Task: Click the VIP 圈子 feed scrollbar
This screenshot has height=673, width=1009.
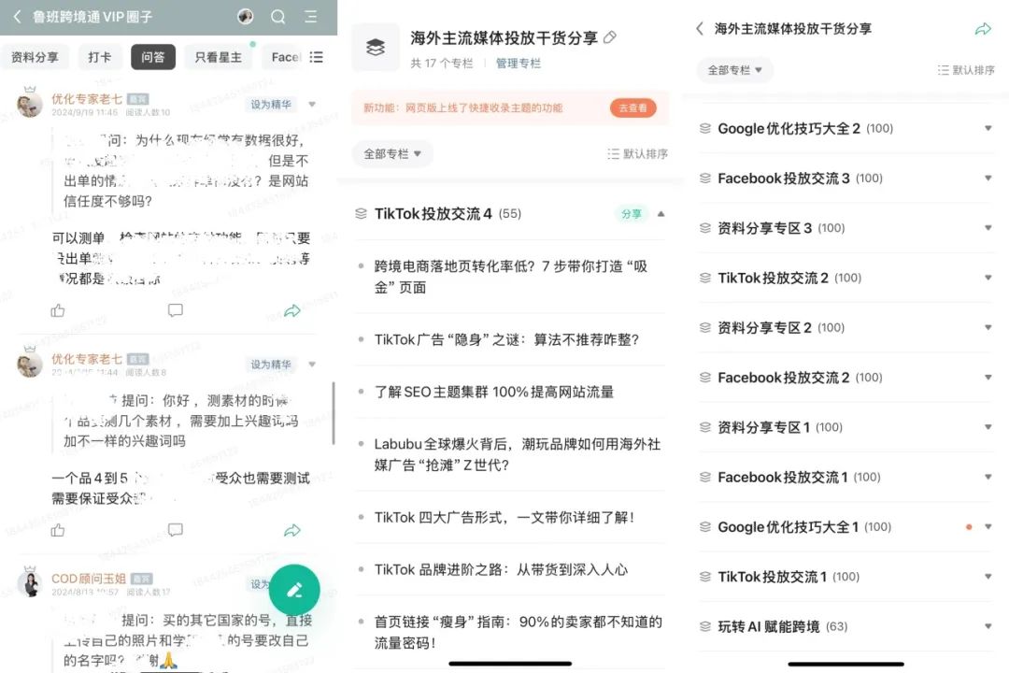Action: 334,413
